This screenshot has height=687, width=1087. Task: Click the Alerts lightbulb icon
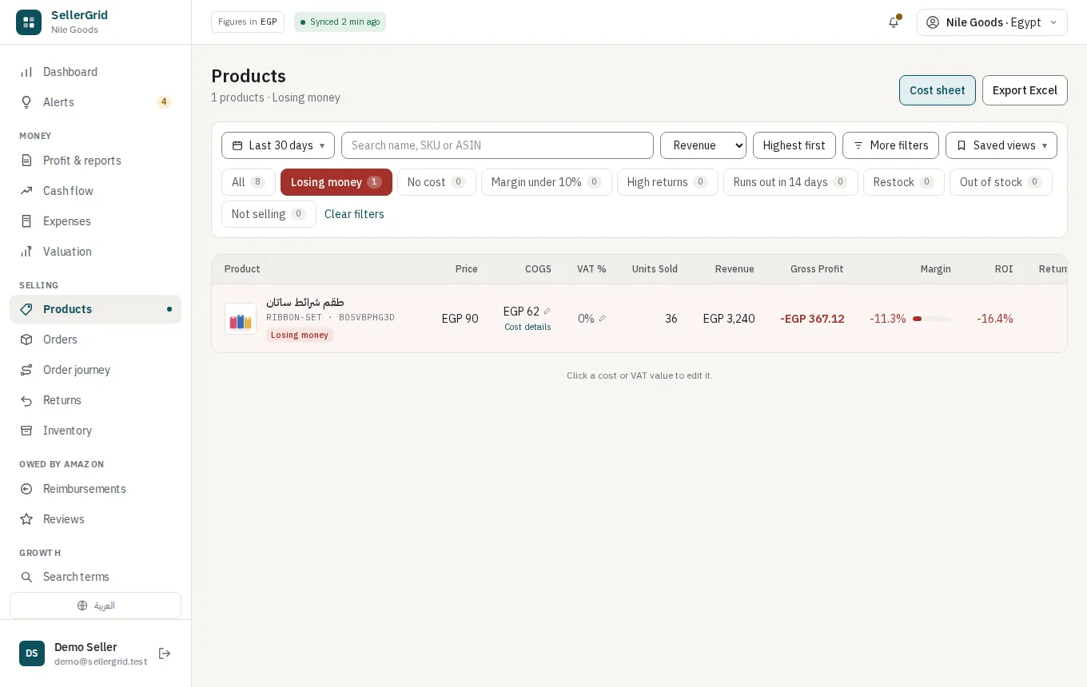click(26, 102)
